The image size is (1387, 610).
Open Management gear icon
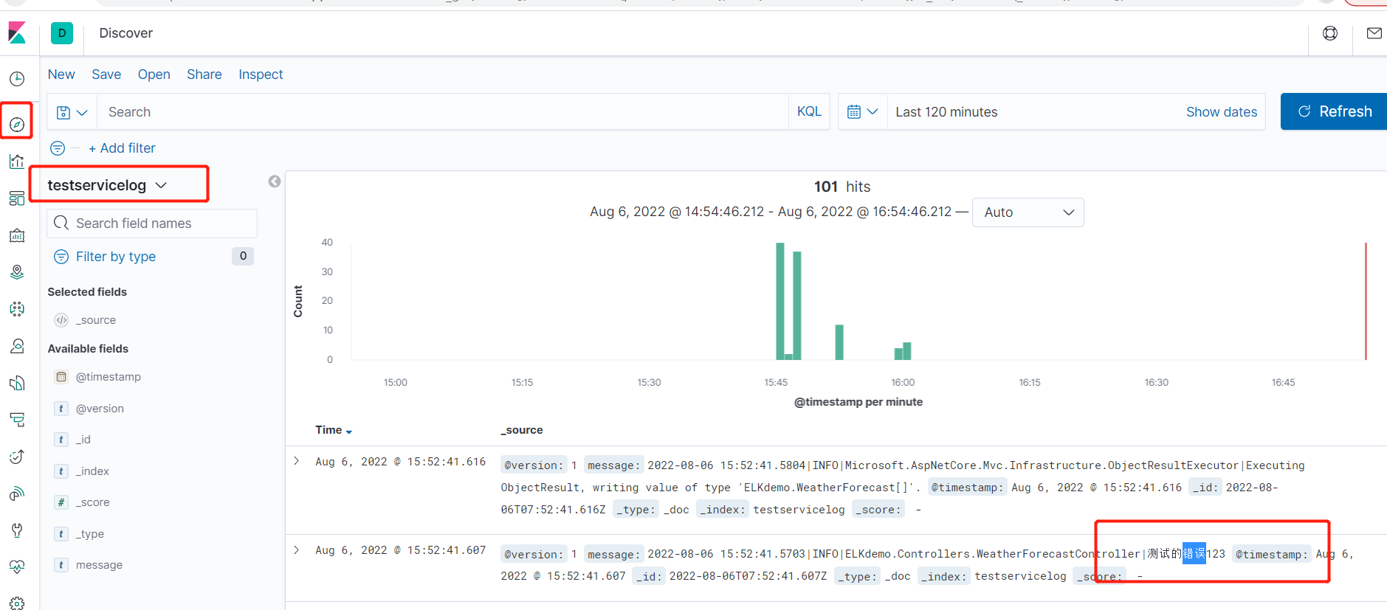(x=17, y=603)
